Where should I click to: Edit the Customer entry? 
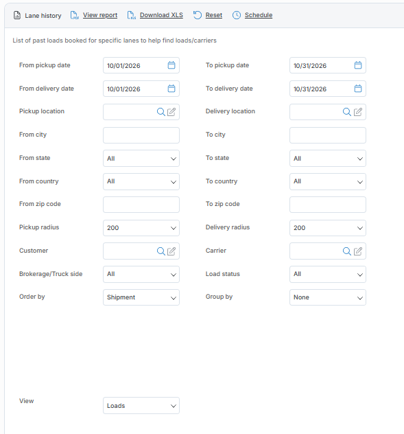click(x=171, y=251)
